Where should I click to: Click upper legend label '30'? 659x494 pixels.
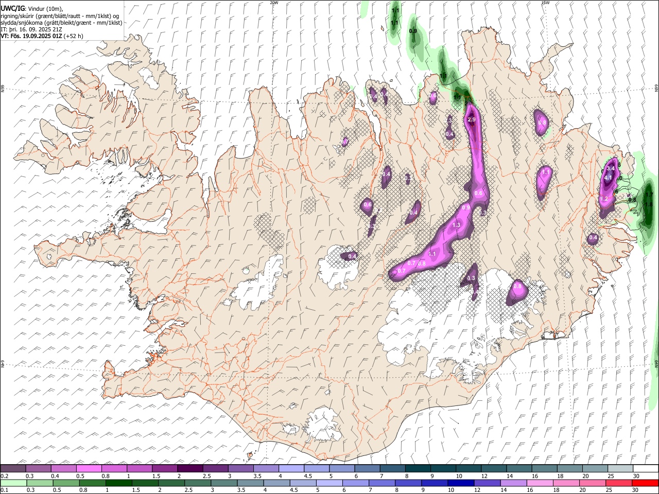coord(636,476)
